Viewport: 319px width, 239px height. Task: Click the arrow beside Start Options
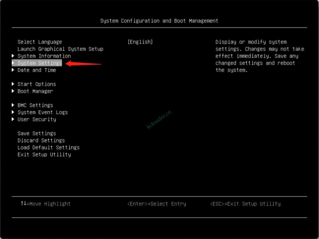click(13, 84)
